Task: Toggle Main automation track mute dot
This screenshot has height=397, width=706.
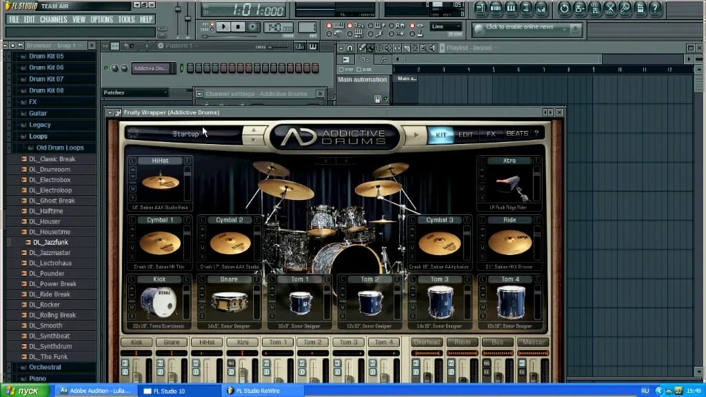Action: 385,99
